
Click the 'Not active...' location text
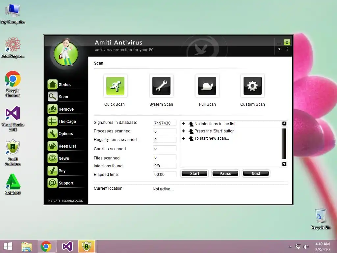[163, 189]
